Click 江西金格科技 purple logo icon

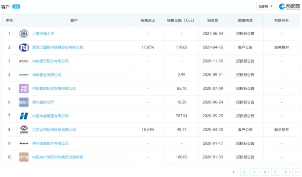coord(24,130)
